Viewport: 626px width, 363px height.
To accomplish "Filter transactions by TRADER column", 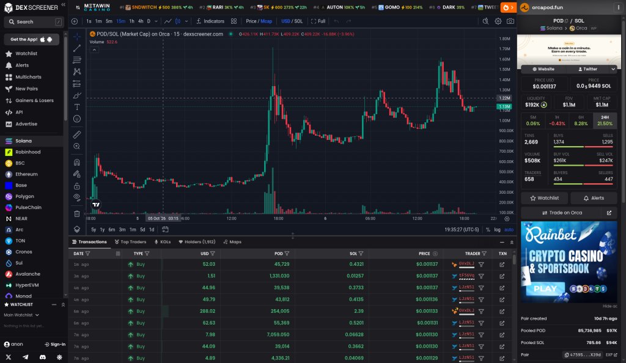I will coord(484,254).
